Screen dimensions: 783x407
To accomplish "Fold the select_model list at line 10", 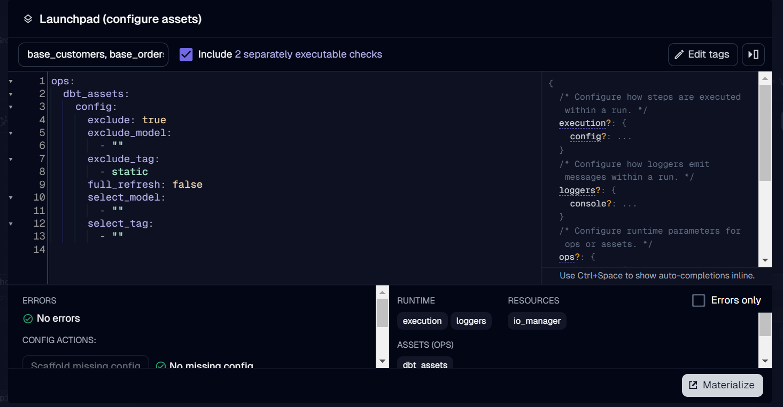I will (11, 198).
